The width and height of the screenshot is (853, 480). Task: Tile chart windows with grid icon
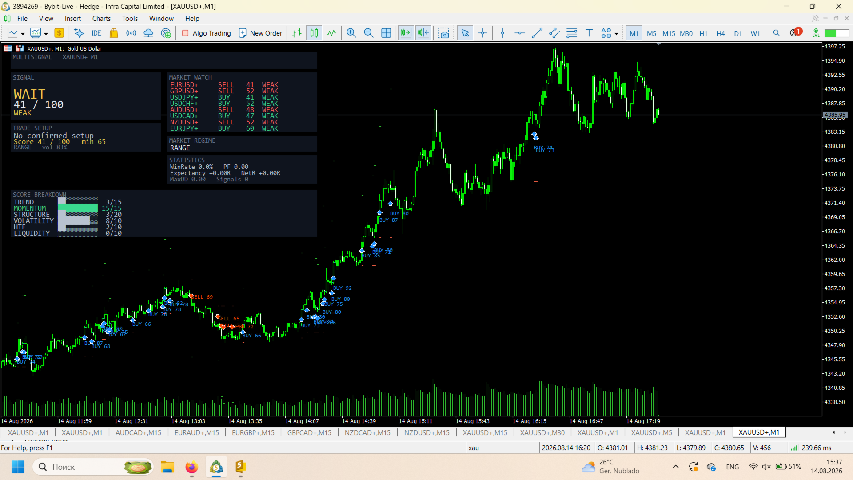(x=386, y=33)
